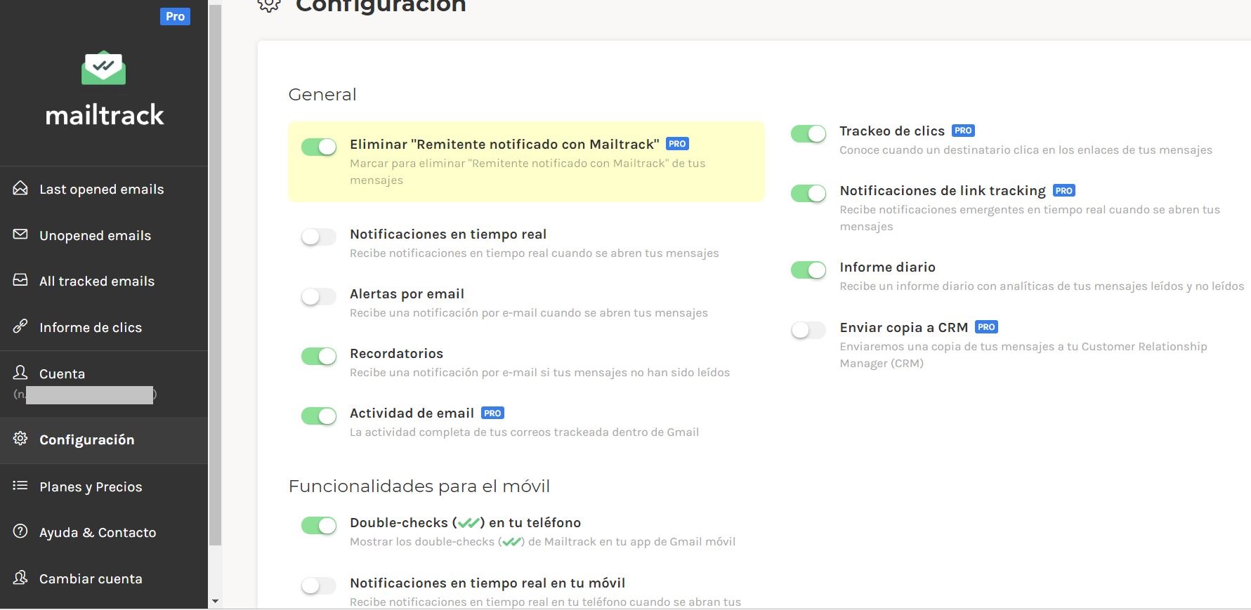Click the open envelope icon for Last opened emails

click(x=20, y=188)
